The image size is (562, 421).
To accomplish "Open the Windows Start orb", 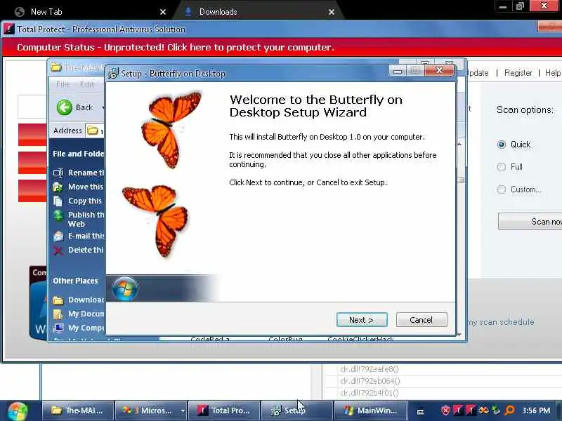I will 17,411.
